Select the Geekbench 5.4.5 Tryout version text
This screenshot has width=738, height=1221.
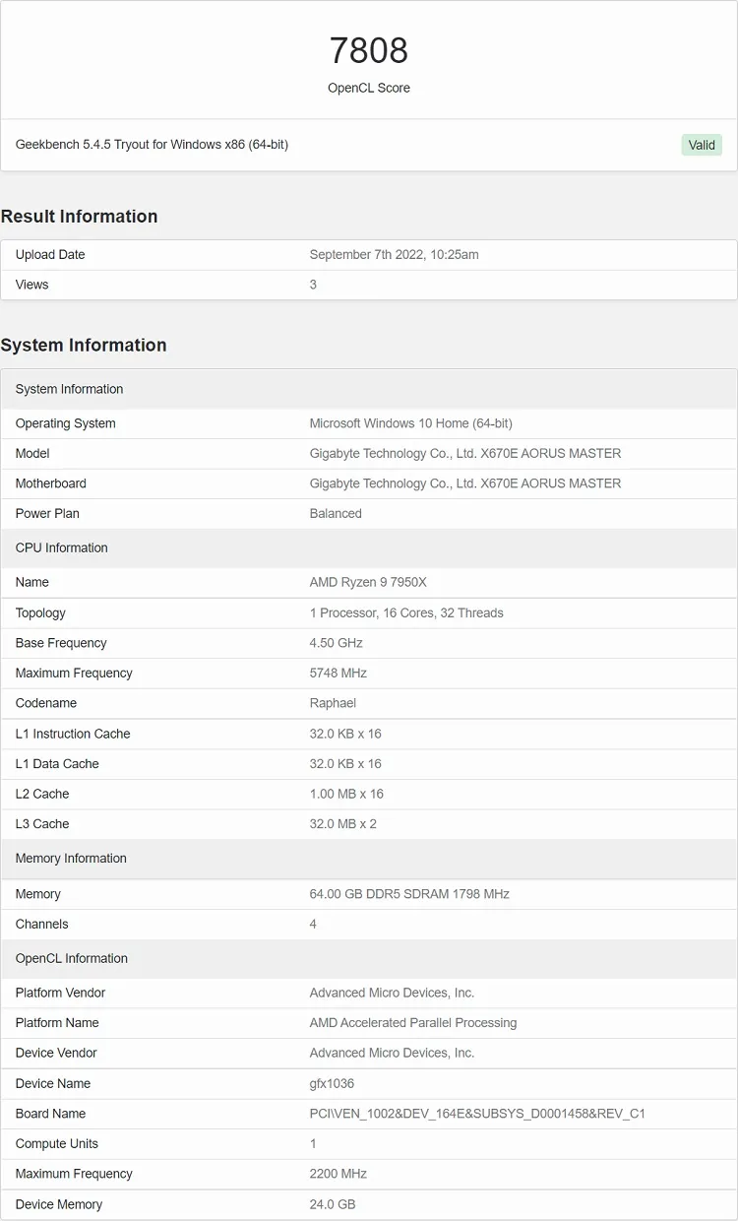coord(152,145)
